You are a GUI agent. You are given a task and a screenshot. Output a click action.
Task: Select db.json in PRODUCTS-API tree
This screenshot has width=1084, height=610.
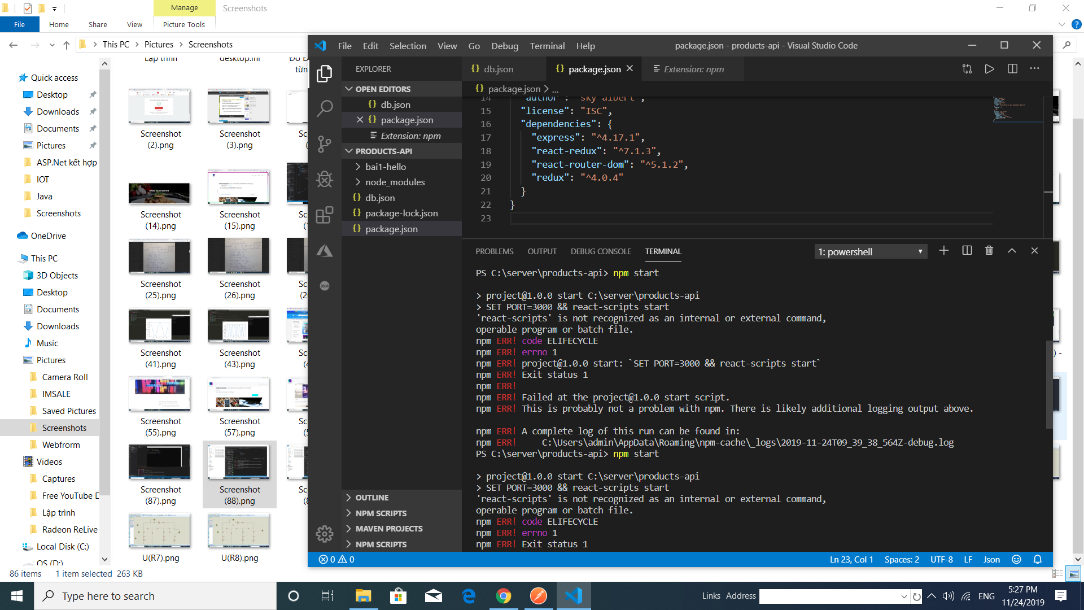coord(401,198)
